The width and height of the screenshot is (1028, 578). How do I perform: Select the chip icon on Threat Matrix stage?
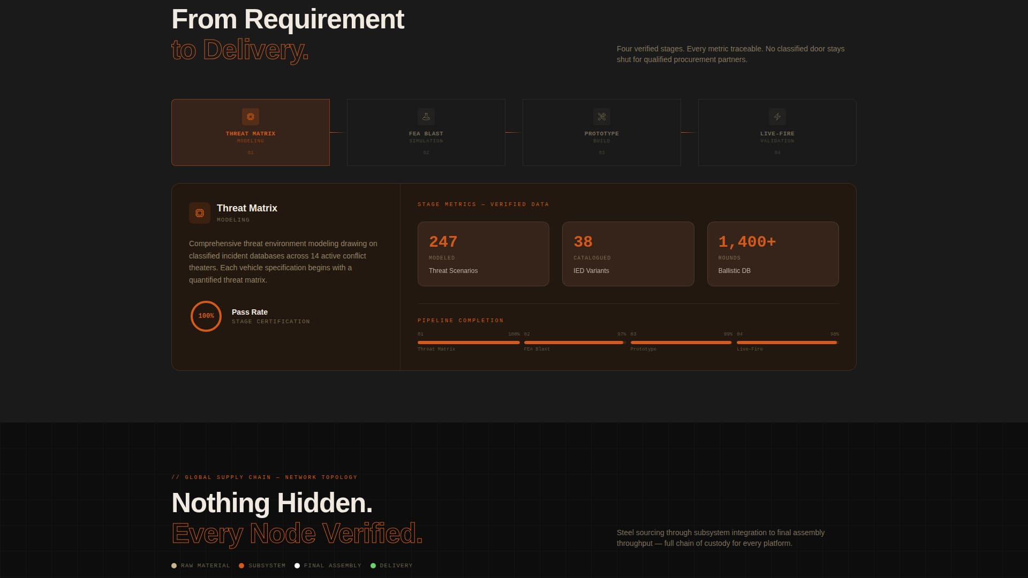(250, 117)
